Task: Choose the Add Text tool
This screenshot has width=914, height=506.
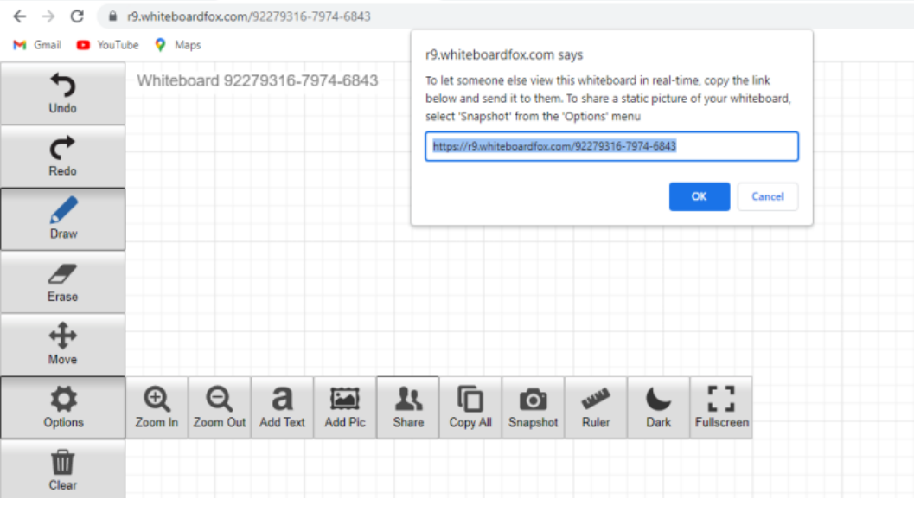Action: pos(283,407)
